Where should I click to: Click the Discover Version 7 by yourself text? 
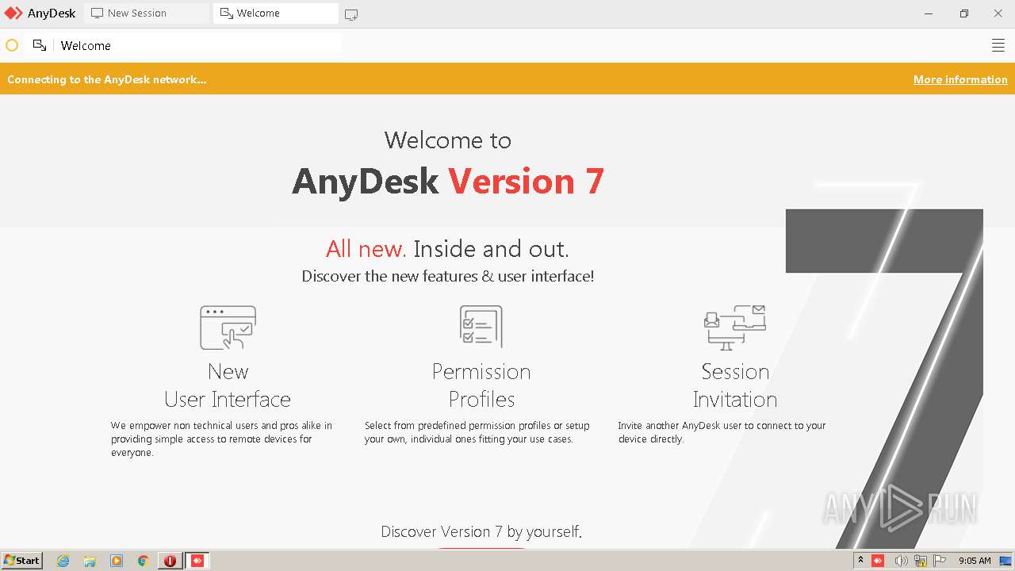tap(481, 531)
